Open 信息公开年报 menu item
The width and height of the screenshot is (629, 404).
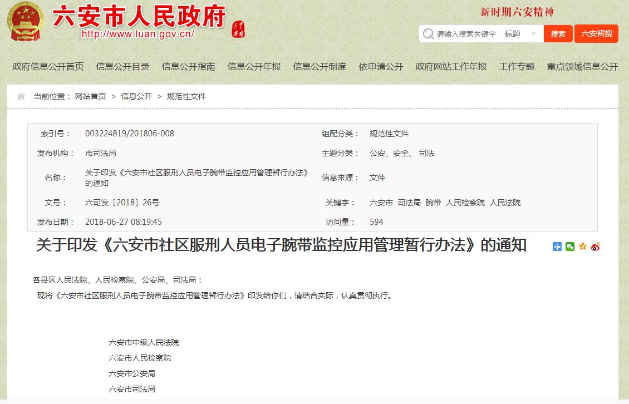click(254, 67)
